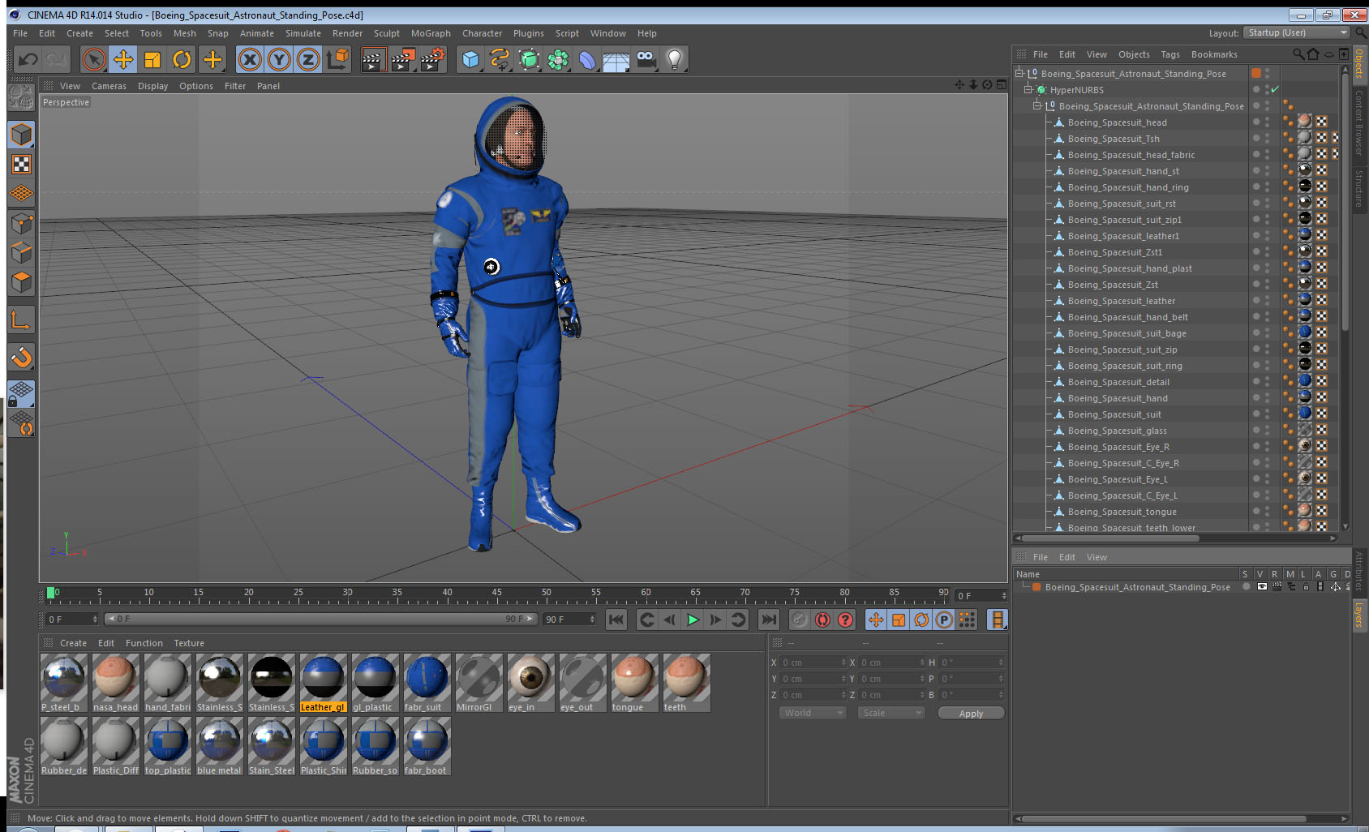Enable Axis mode tool in left toolbar
Viewport: 1369px width, 832px height.
(21, 320)
